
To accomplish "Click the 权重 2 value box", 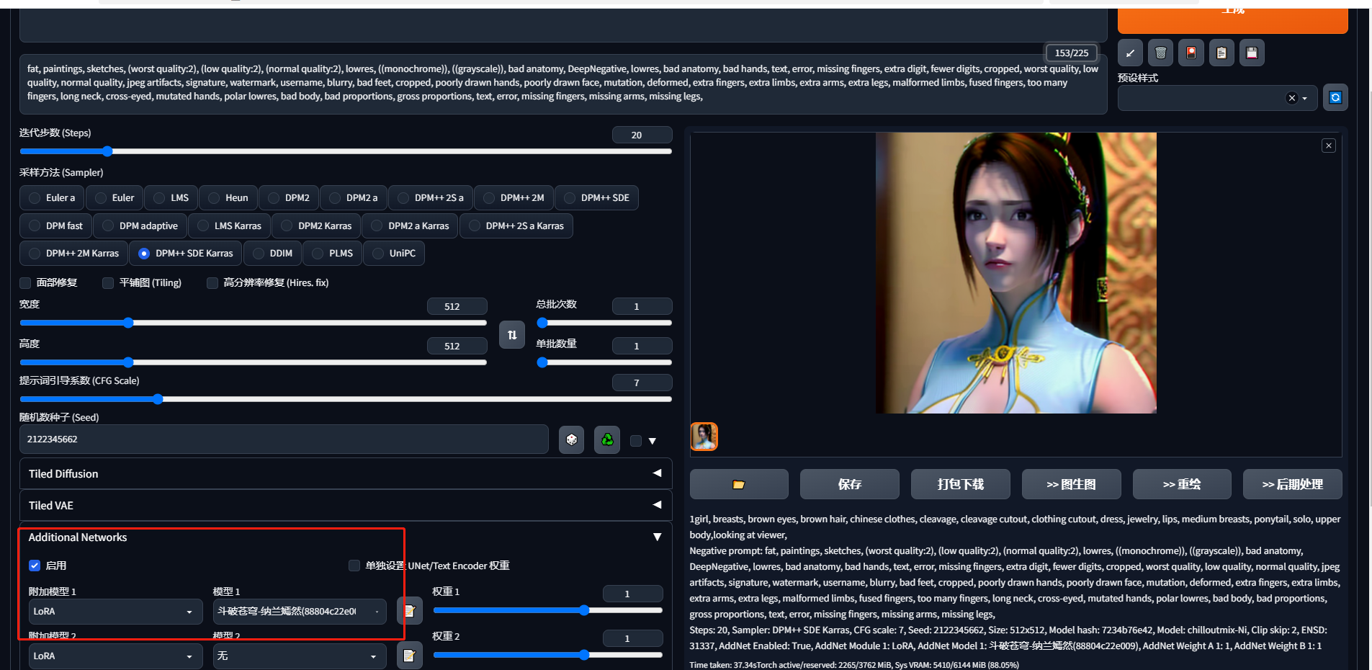I will (x=632, y=638).
